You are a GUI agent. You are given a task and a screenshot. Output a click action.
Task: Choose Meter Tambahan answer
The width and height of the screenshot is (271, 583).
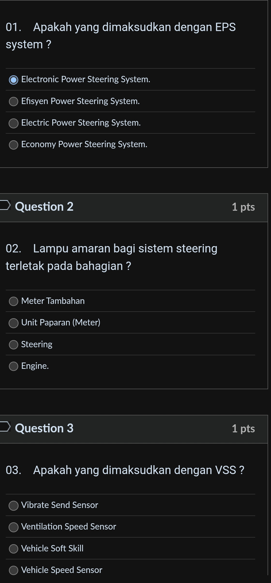[x=13, y=301]
